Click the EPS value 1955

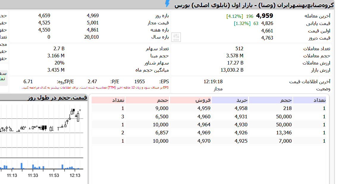140,82
